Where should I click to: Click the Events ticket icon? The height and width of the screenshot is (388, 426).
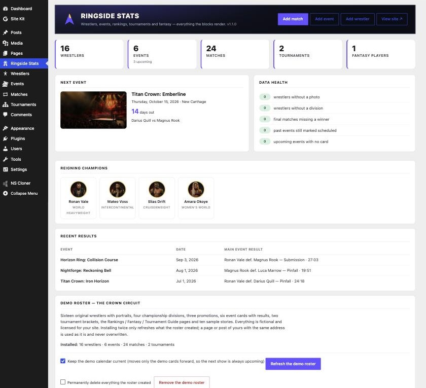tap(5, 84)
